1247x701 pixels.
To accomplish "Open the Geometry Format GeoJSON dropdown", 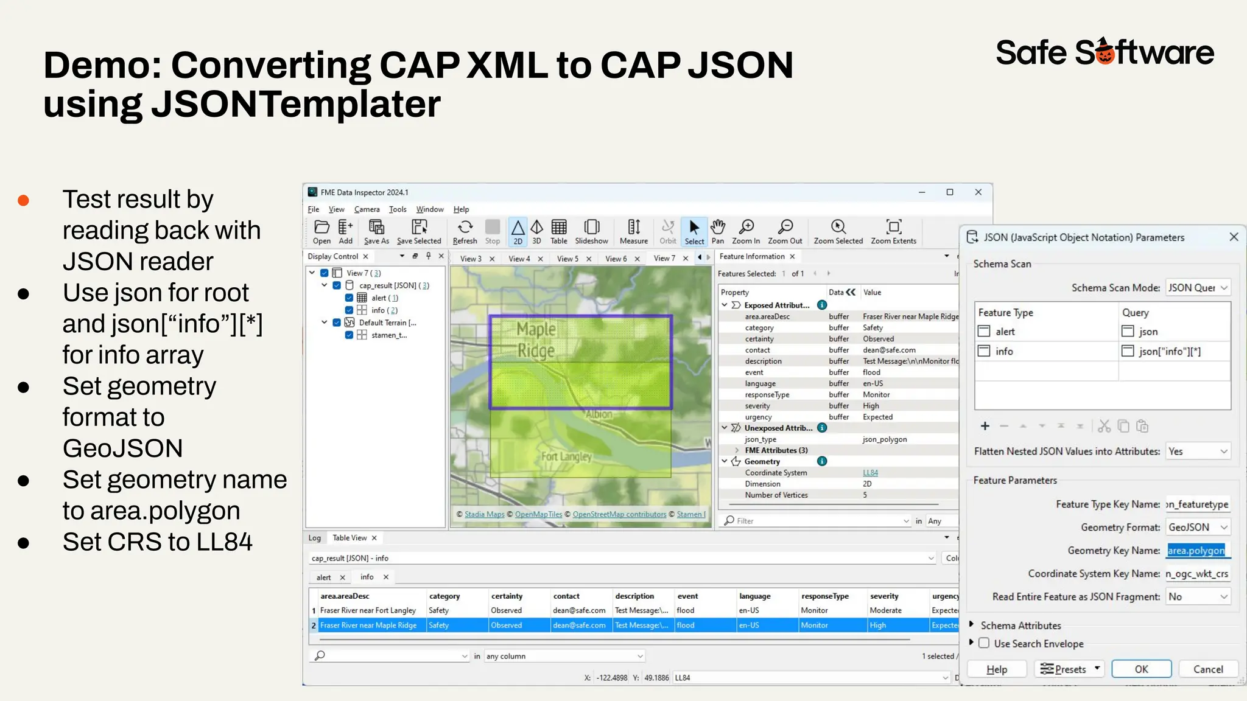I will coord(1198,528).
